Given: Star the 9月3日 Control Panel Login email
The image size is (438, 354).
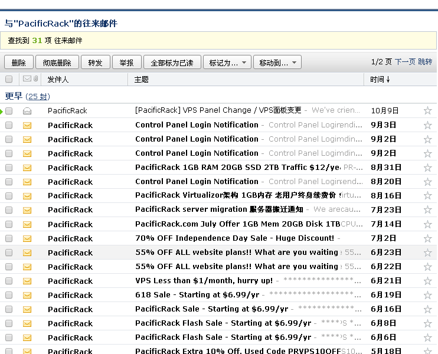Looking at the screenshot, I should coord(427,125).
